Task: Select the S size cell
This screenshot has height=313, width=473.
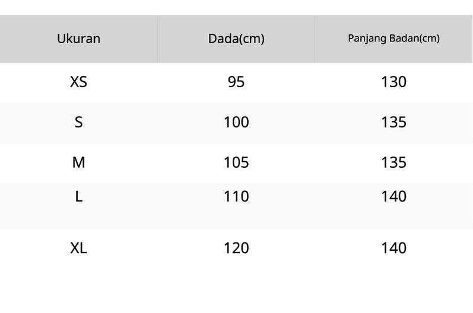Action: 79,122
